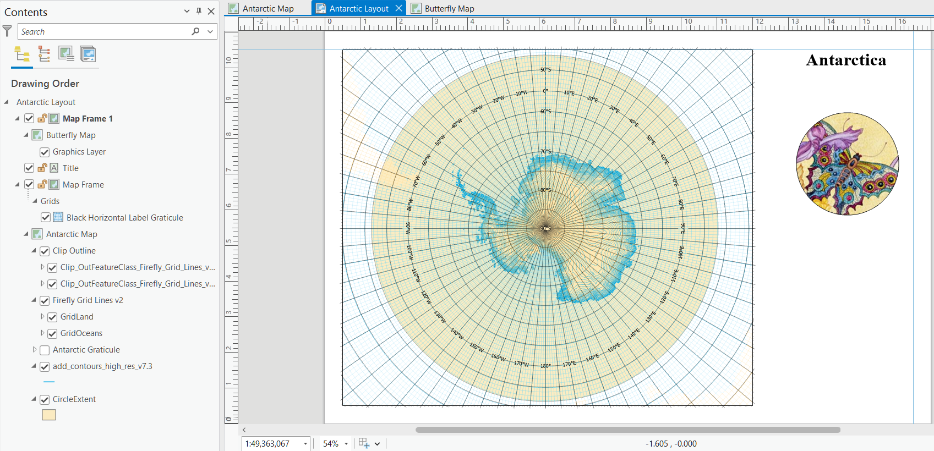
Task: Select the Title element in Contents
Action: [x=70, y=168]
